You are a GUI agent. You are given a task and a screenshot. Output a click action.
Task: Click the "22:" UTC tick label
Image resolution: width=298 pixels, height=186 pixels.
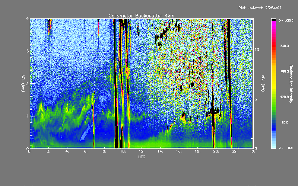tap(235, 151)
